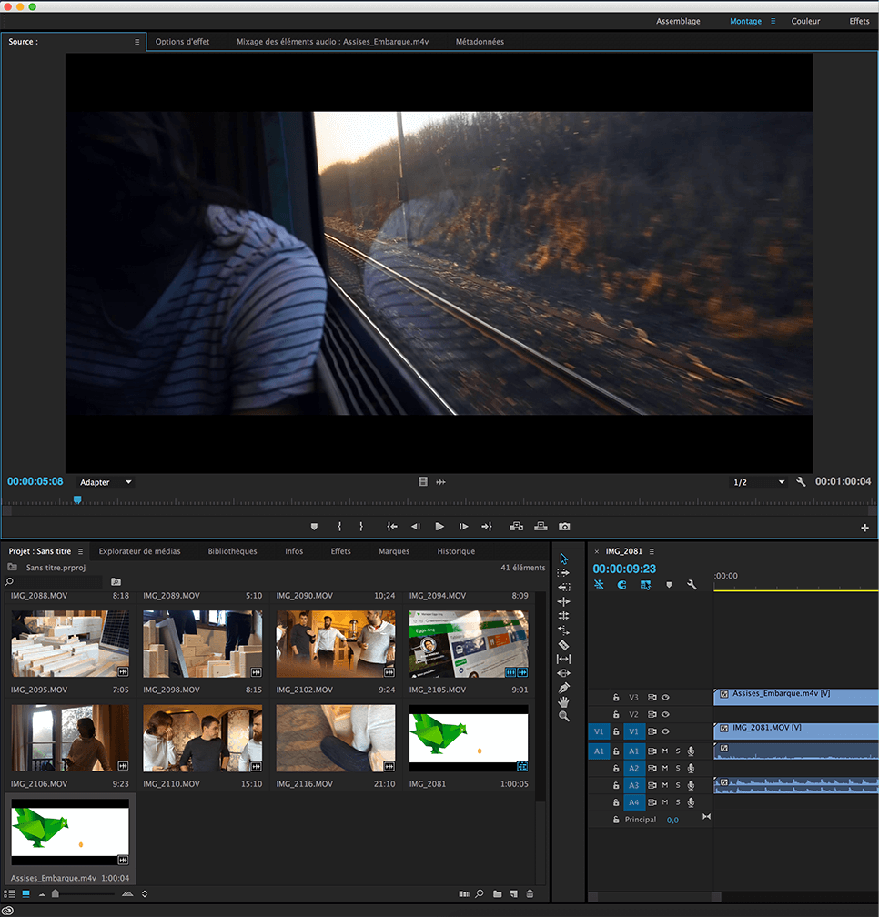The image size is (879, 917).
Task: Adjust the Project thumbnail zoom slider
Action: [x=55, y=893]
